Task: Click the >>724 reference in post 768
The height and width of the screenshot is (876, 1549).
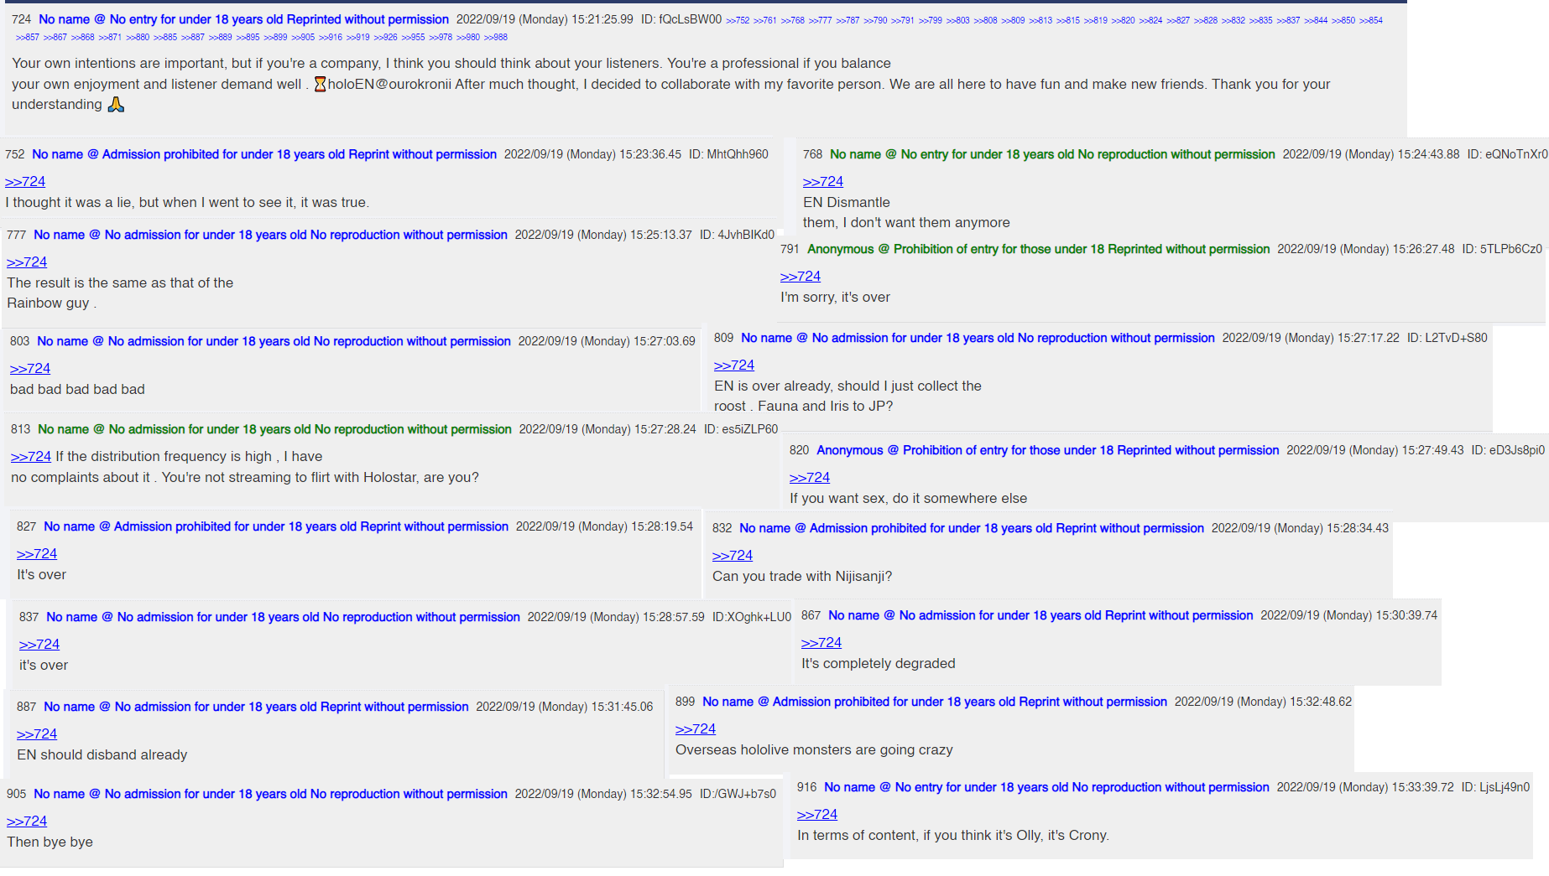Action: (x=823, y=181)
